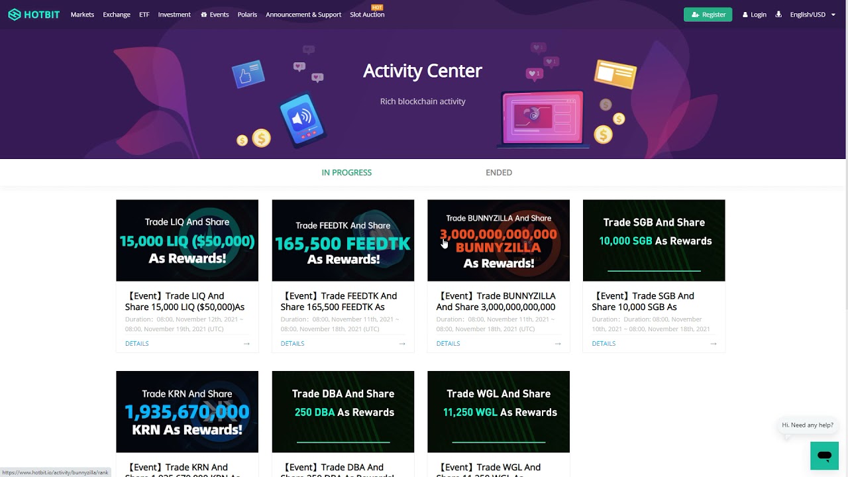Click DETAILS for the FEEDTK event
848x477 pixels.
click(x=292, y=343)
